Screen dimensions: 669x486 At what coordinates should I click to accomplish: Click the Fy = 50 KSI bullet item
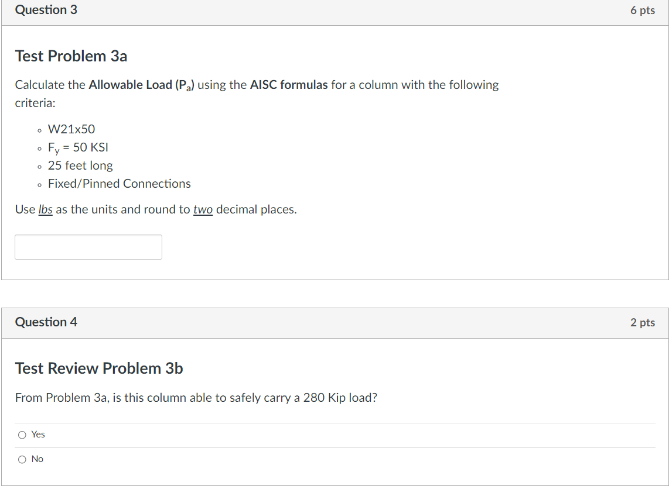coord(77,147)
